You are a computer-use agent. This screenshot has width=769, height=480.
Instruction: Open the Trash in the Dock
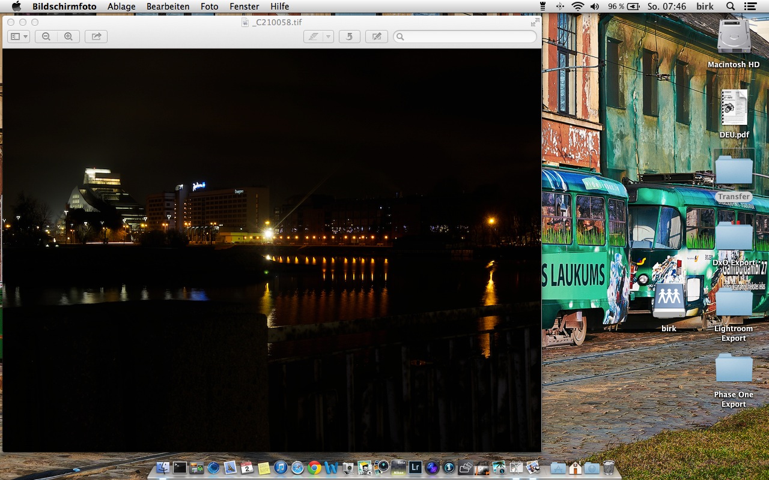pos(609,468)
